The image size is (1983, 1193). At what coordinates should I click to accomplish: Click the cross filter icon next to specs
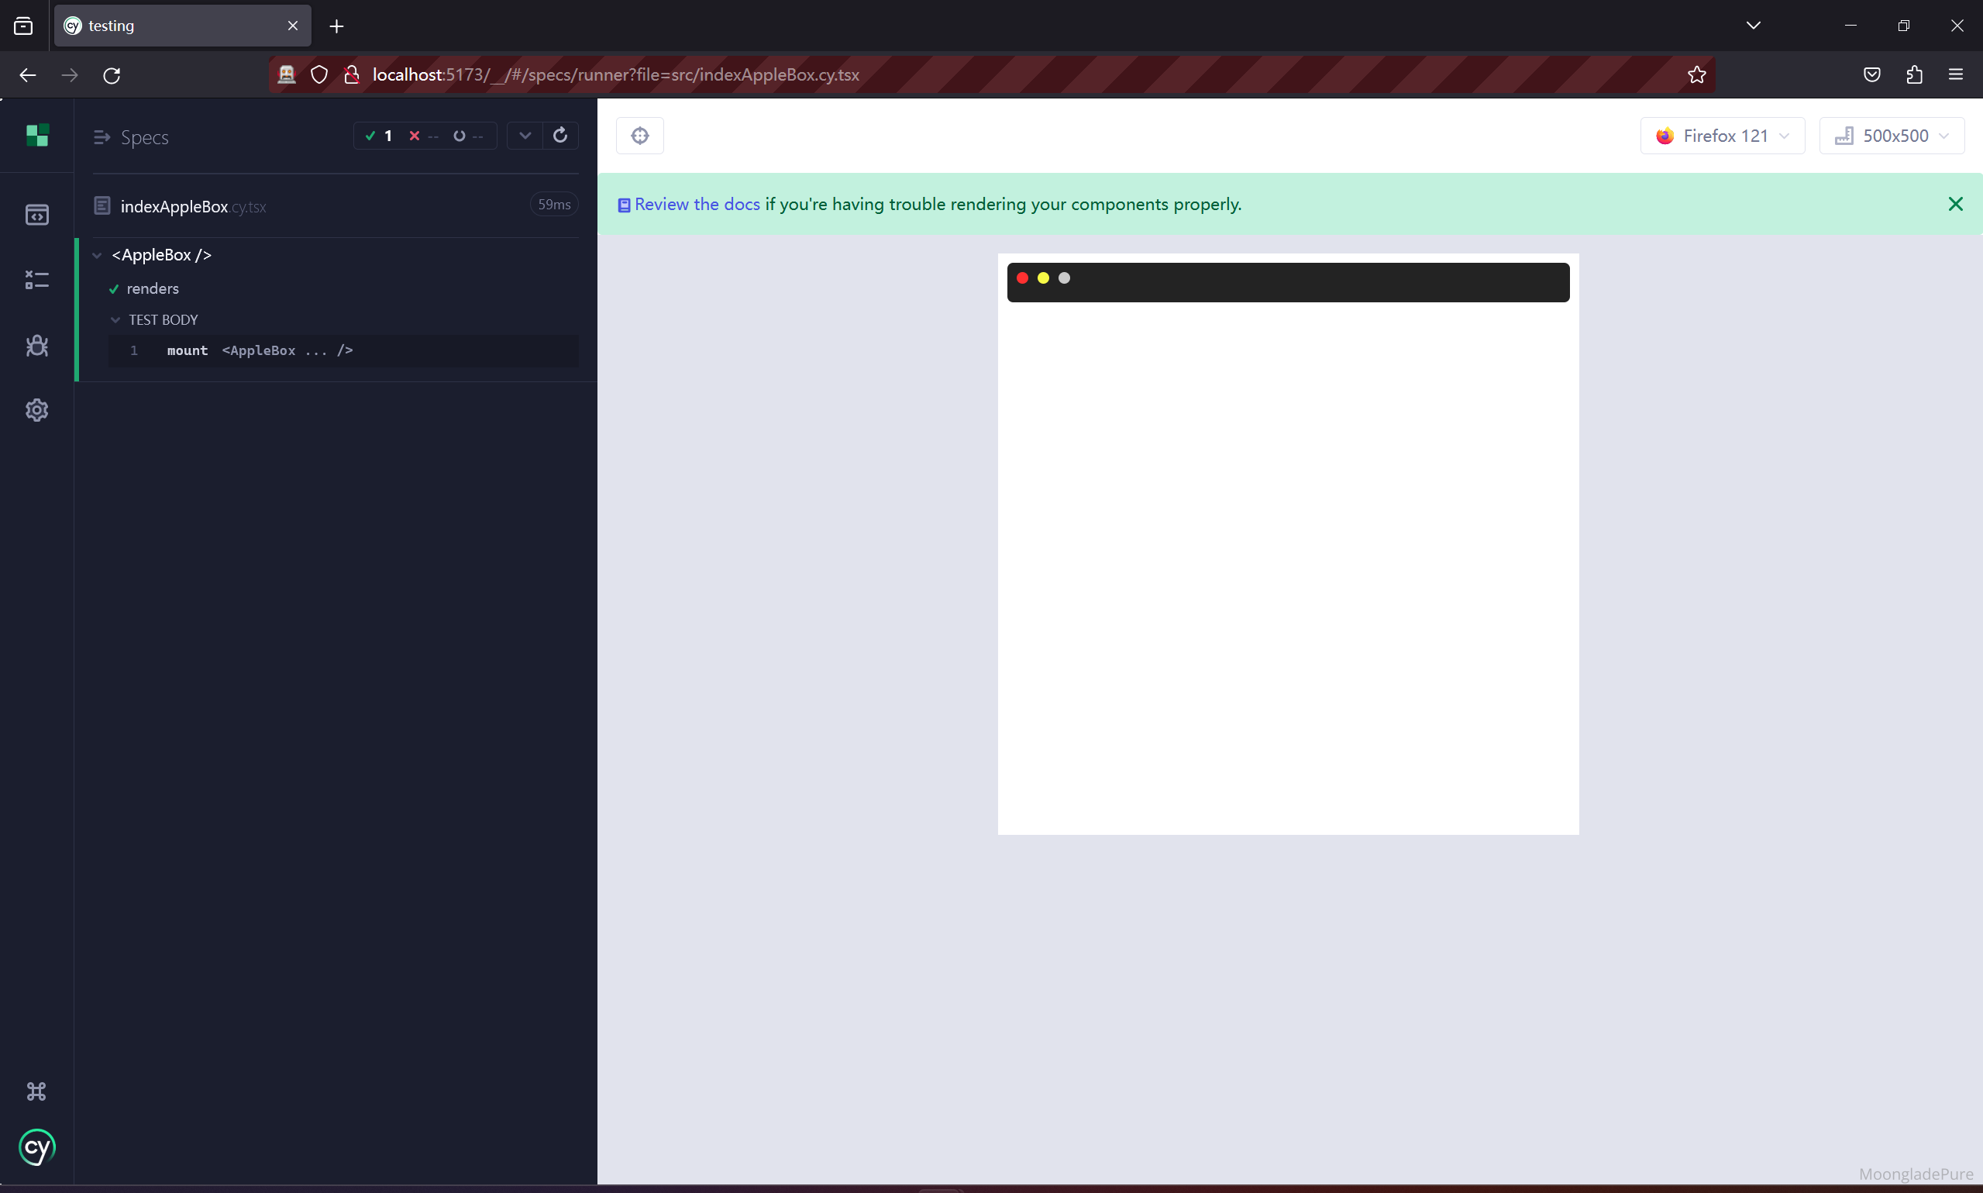click(415, 136)
